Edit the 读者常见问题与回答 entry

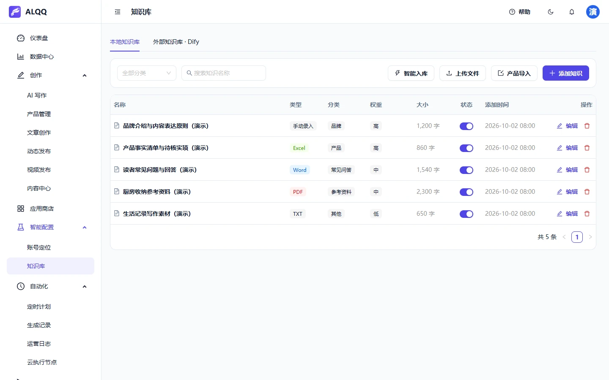567,170
